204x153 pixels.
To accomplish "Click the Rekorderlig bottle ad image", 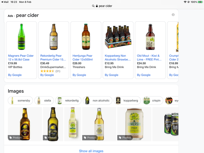I will pos(54,37).
